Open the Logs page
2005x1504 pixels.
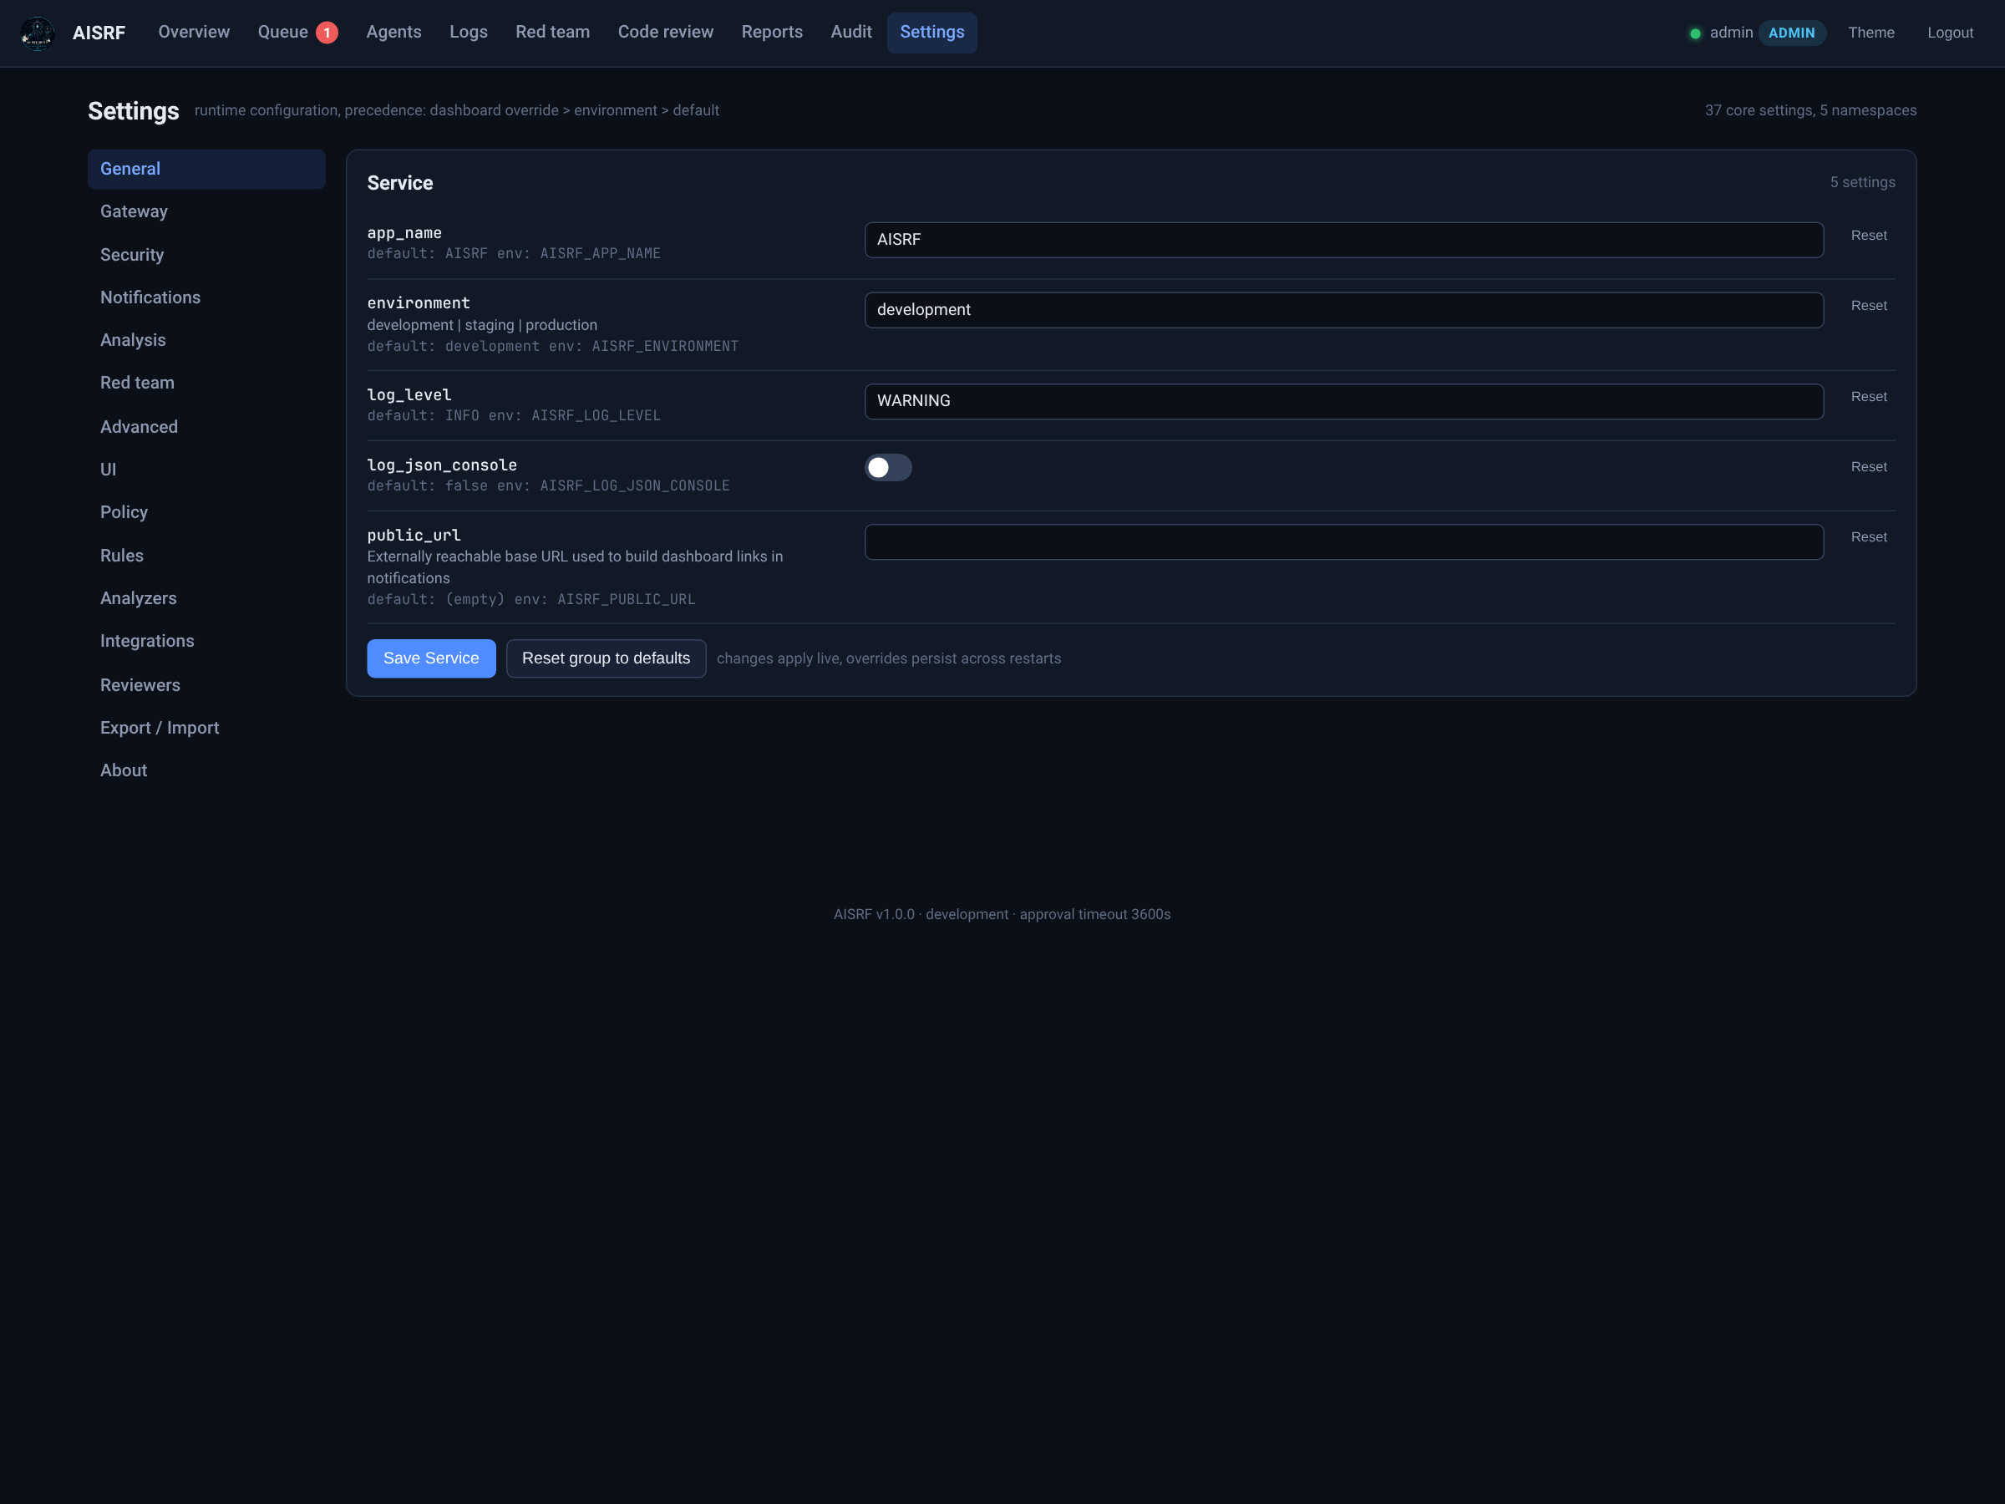pos(469,33)
